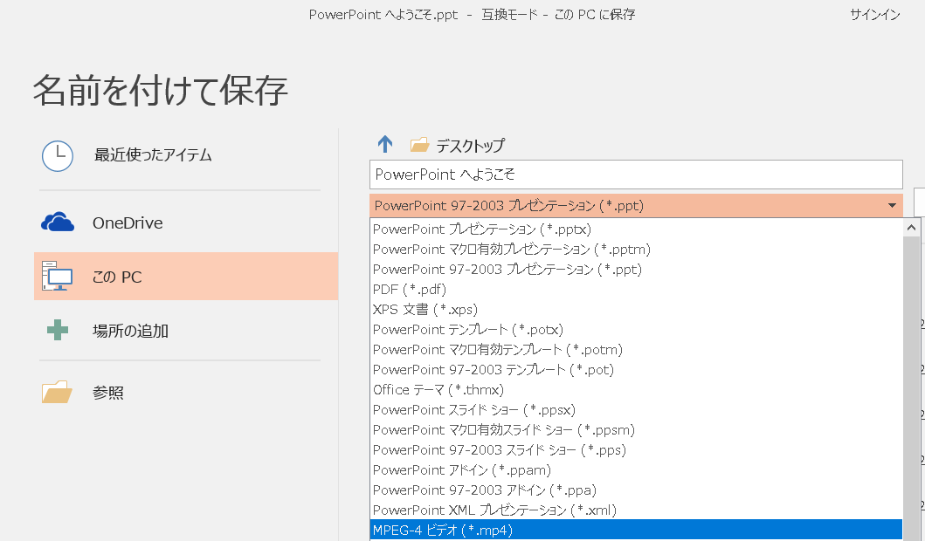Click the OneDrive cloud icon
The height and width of the screenshot is (541, 925).
click(x=58, y=223)
